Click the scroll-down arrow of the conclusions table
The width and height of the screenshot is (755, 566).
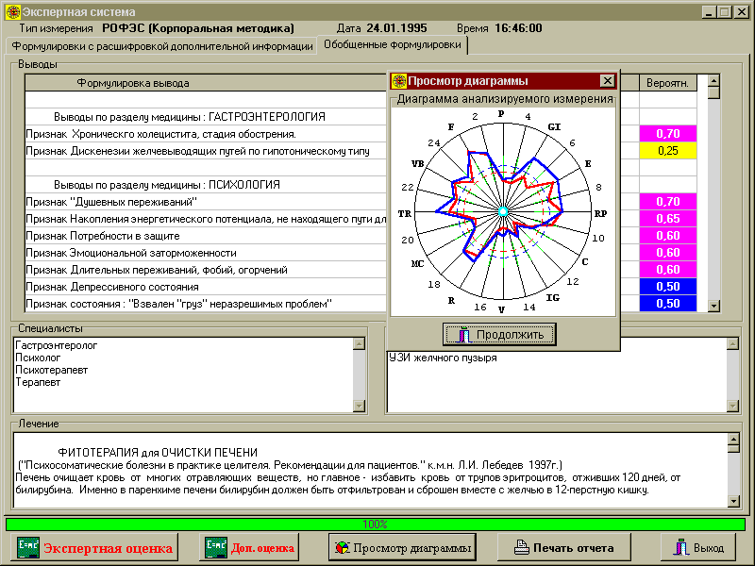click(714, 306)
